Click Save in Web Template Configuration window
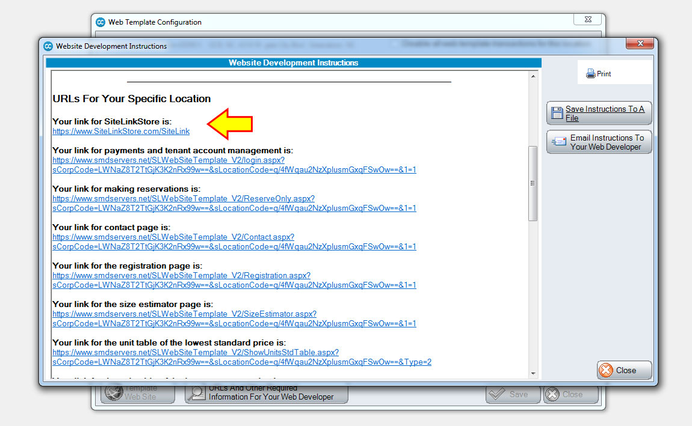 513,394
